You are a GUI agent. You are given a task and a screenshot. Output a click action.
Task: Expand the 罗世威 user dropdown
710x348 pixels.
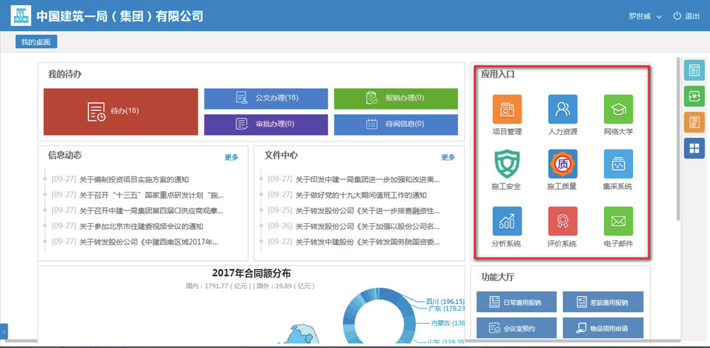click(x=645, y=17)
